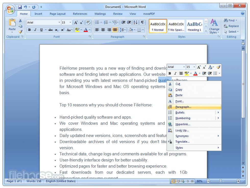Click the Show/Hide paragraph marks icon
Image resolution: width=250 pixels, height=188 pixels.
(142, 22)
